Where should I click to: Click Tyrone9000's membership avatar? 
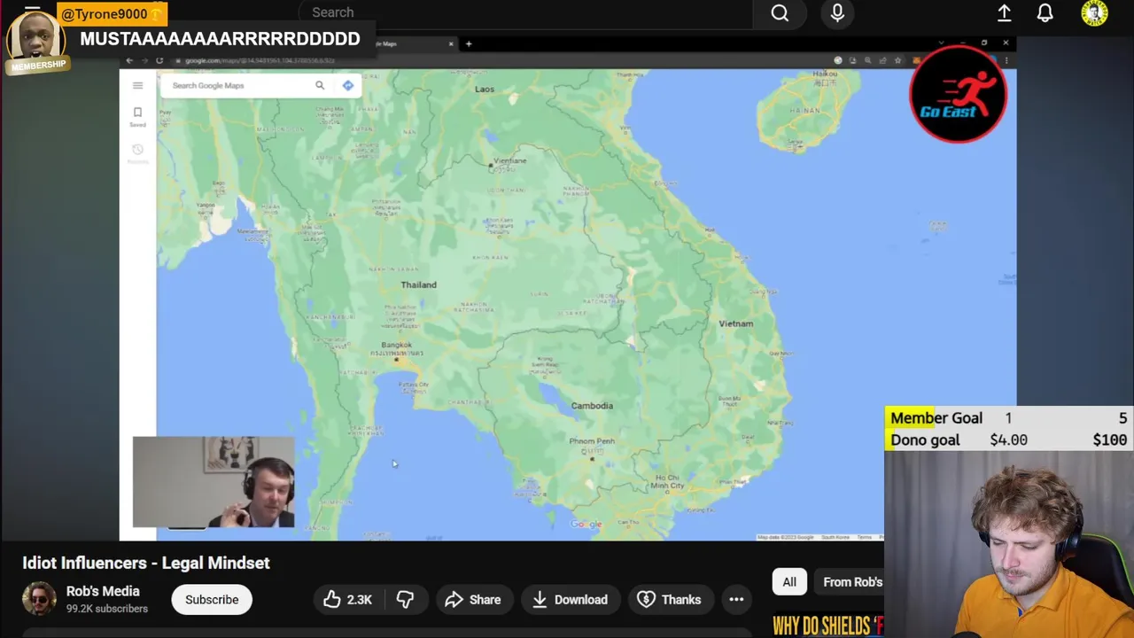click(35, 38)
